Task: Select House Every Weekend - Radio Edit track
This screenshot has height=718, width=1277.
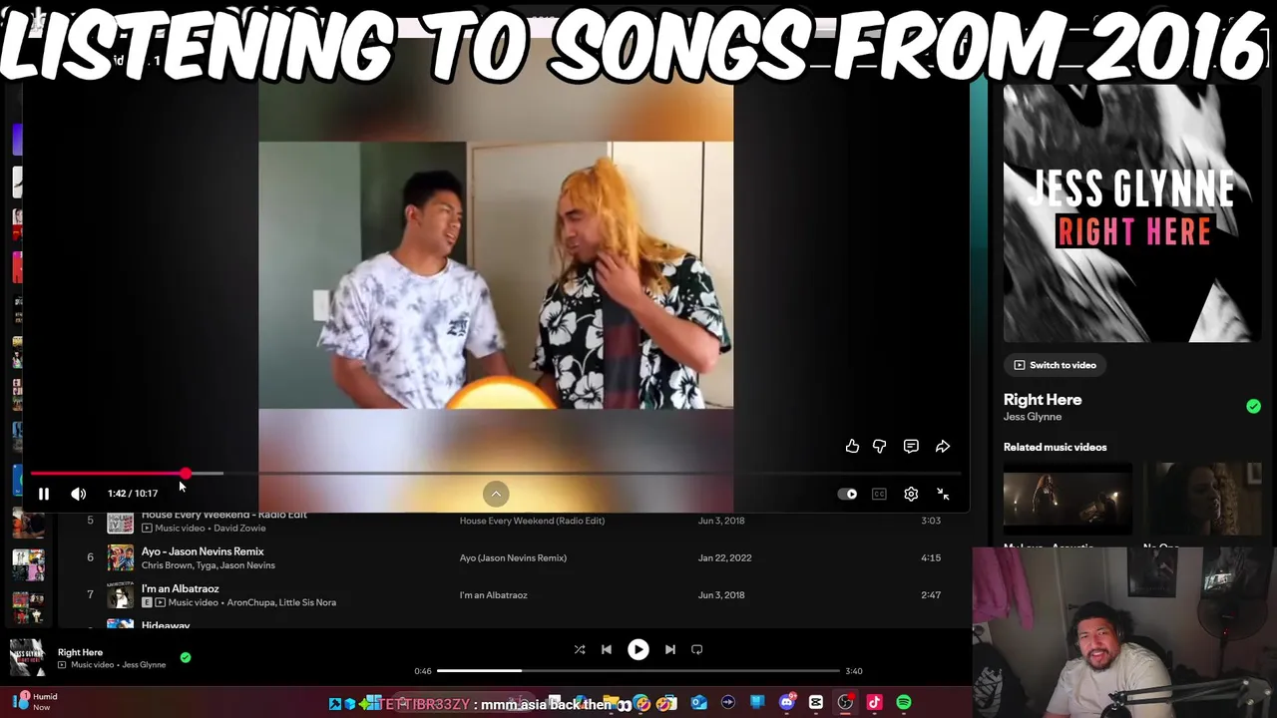Action: (224, 515)
